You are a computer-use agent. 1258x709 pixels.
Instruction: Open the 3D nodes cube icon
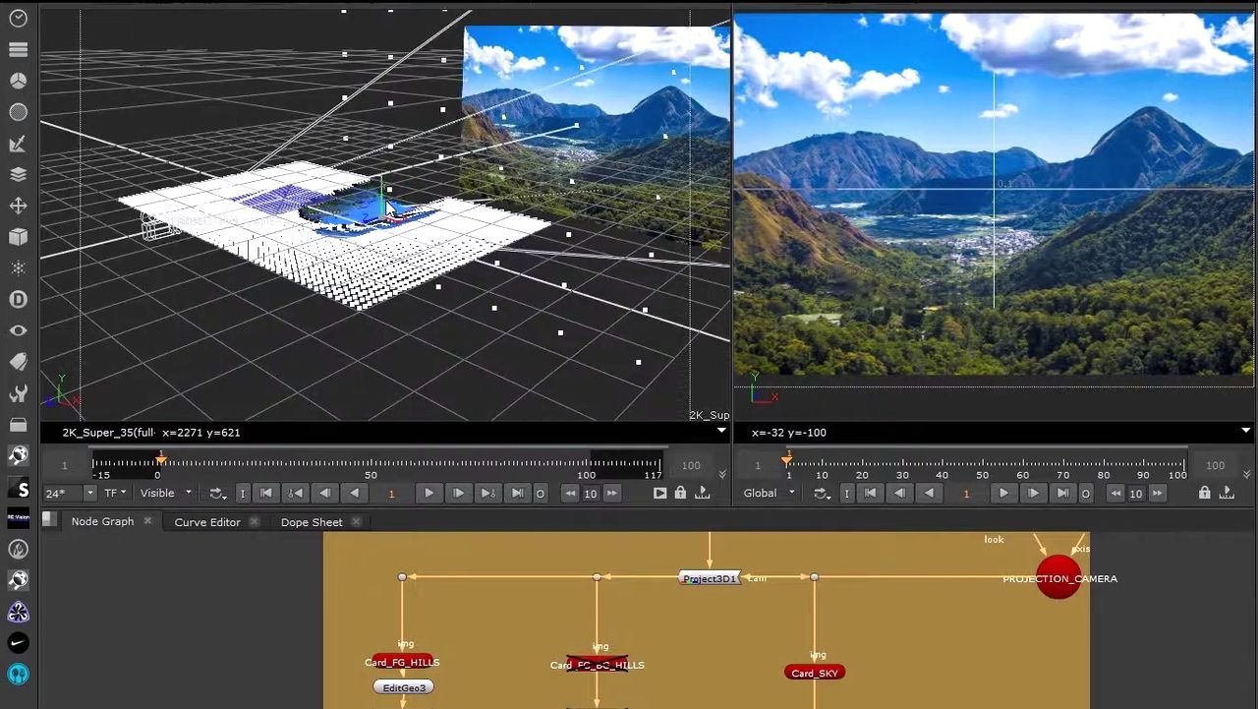[x=18, y=237]
